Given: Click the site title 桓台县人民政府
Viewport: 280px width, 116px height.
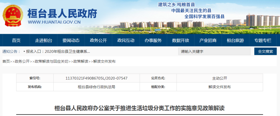Looking at the screenshot, I should tap(62, 13).
